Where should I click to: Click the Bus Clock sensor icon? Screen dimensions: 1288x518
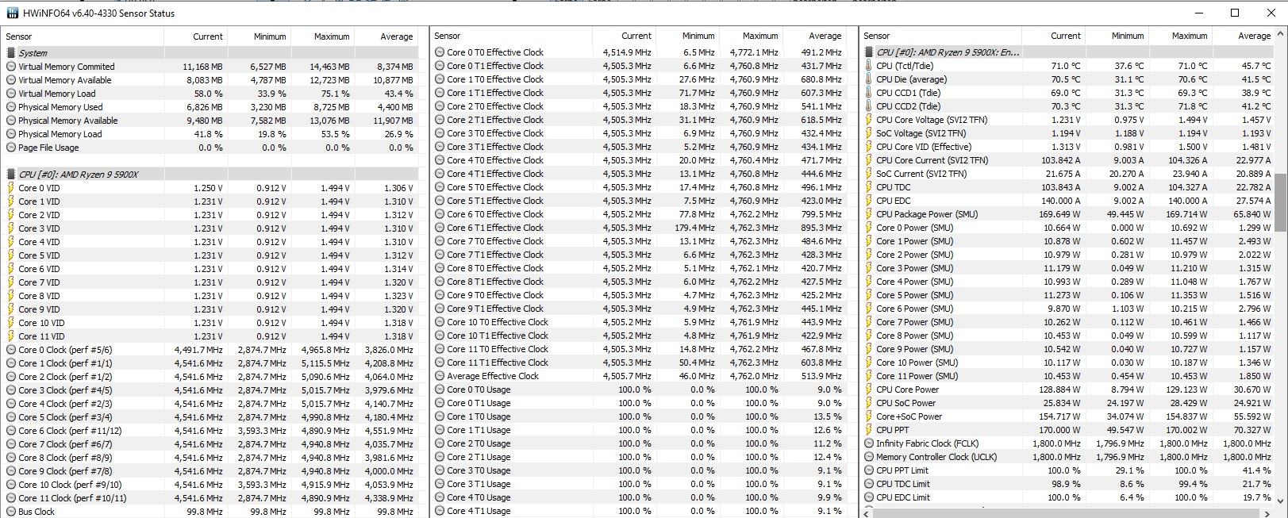(x=11, y=512)
